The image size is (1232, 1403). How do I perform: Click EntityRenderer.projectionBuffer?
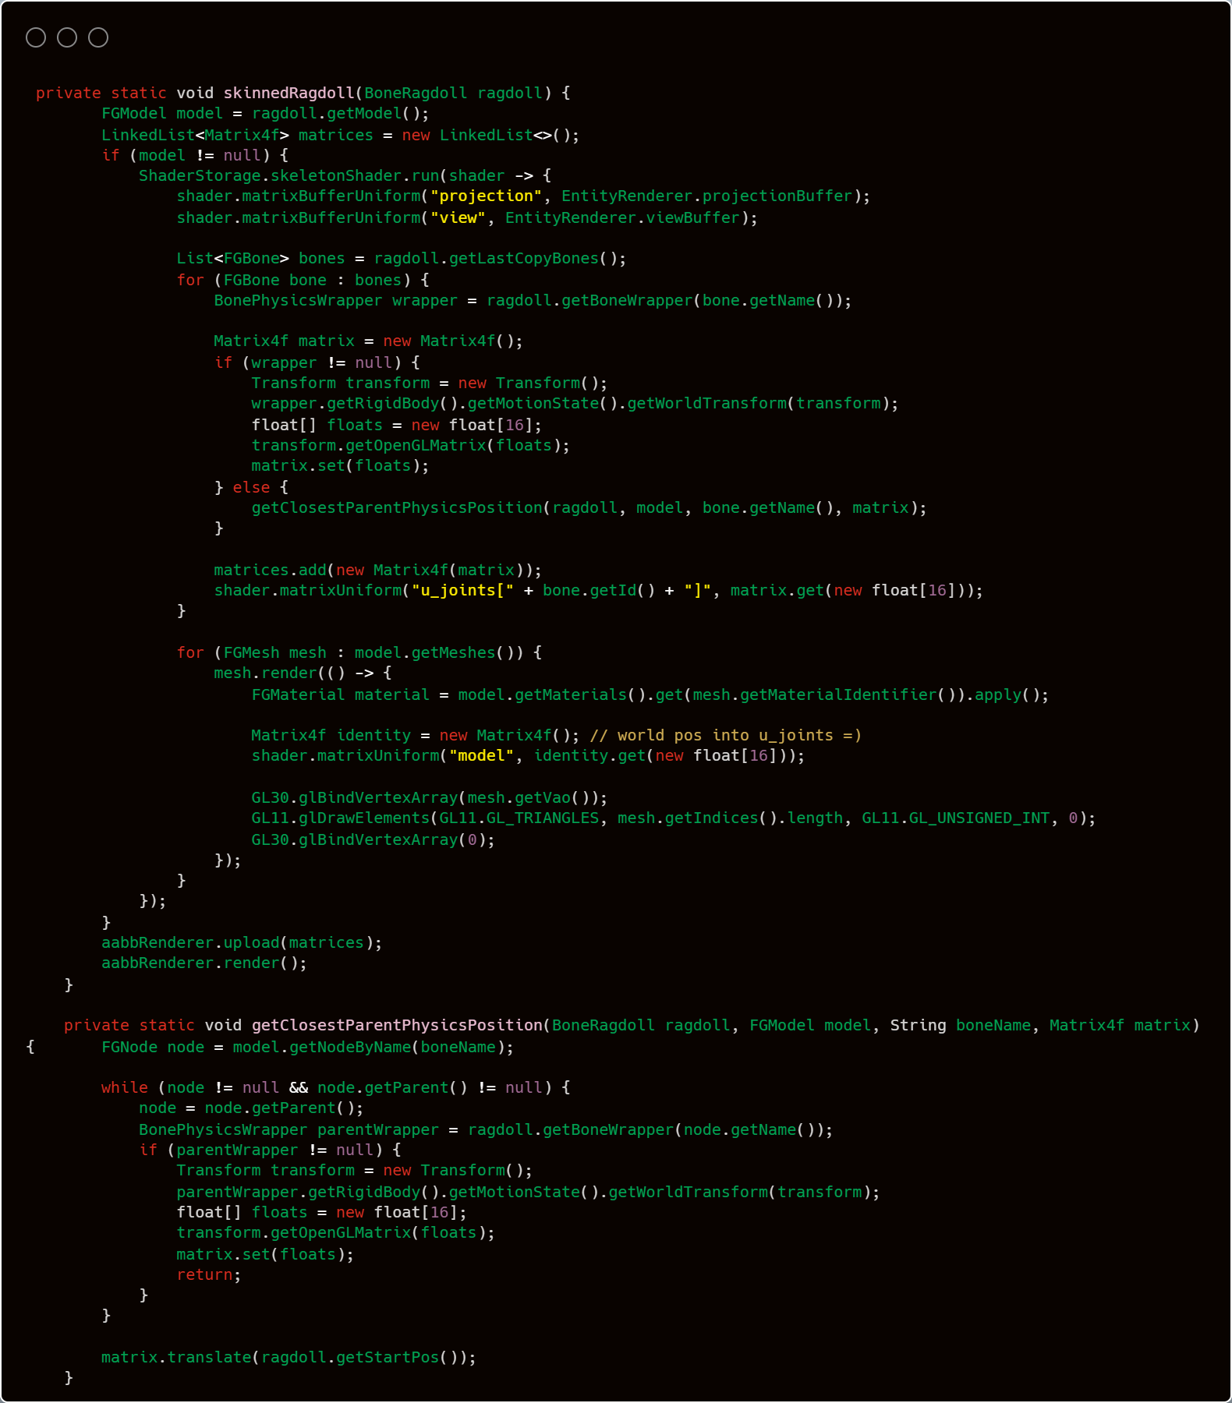tap(707, 196)
